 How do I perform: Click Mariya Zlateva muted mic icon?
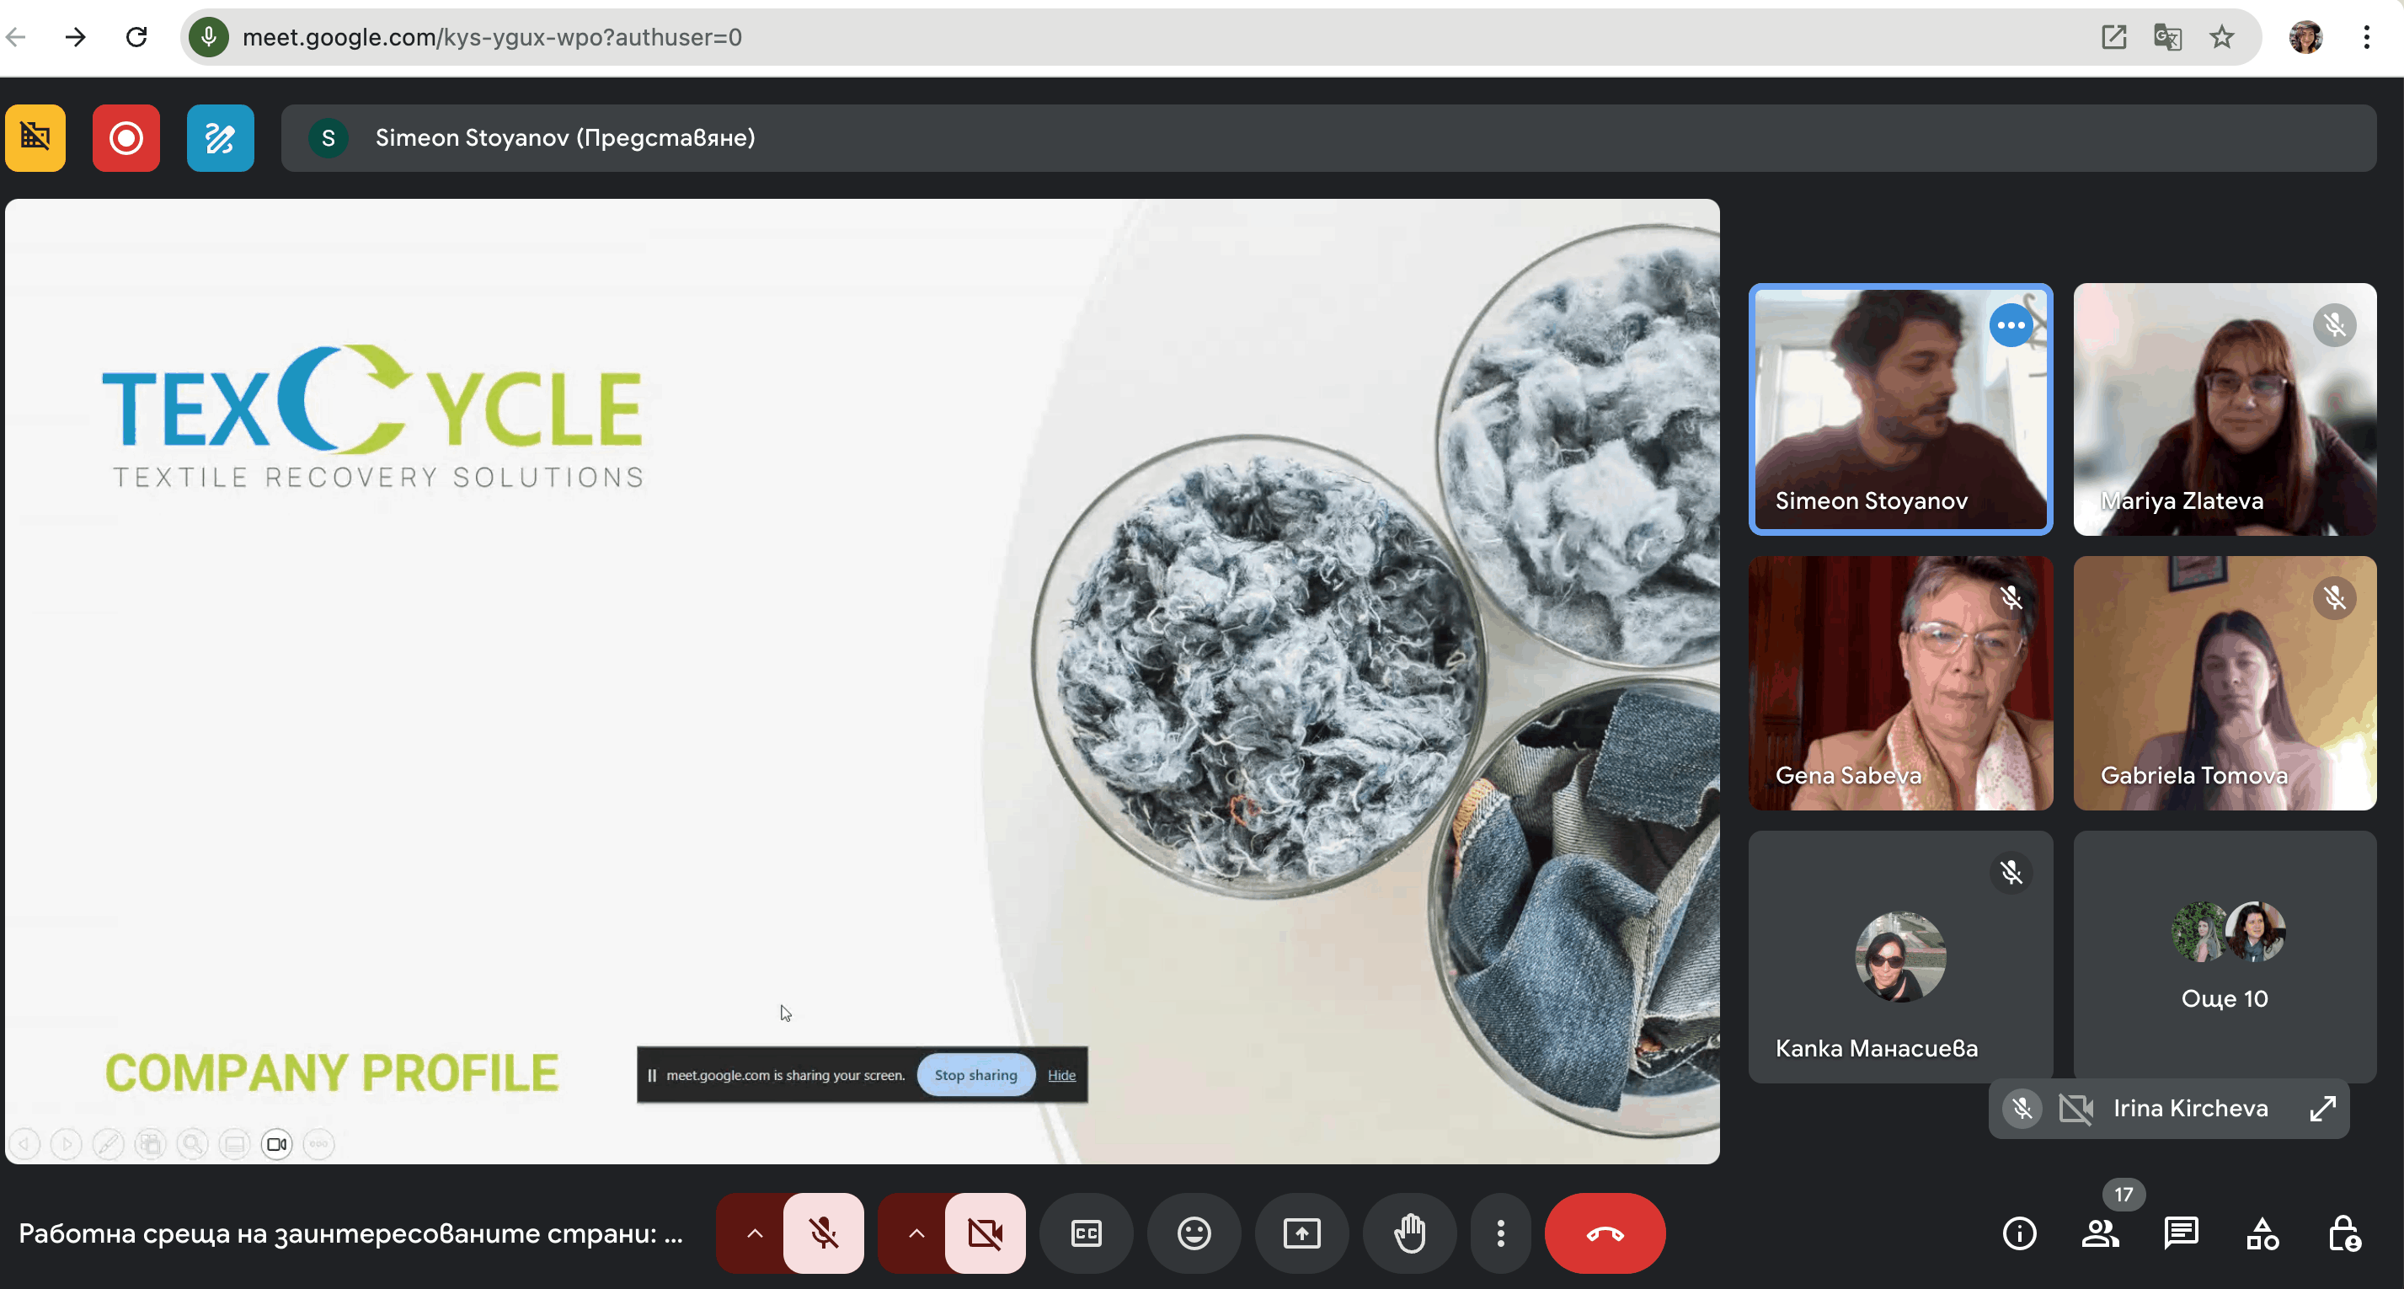coord(2335,326)
